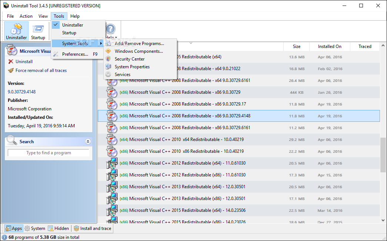The width and height of the screenshot is (387, 241).
Task: Select Visual C++ 2008 x86 9.0.30729.6161 row
Action: pyautogui.click(x=238, y=128)
